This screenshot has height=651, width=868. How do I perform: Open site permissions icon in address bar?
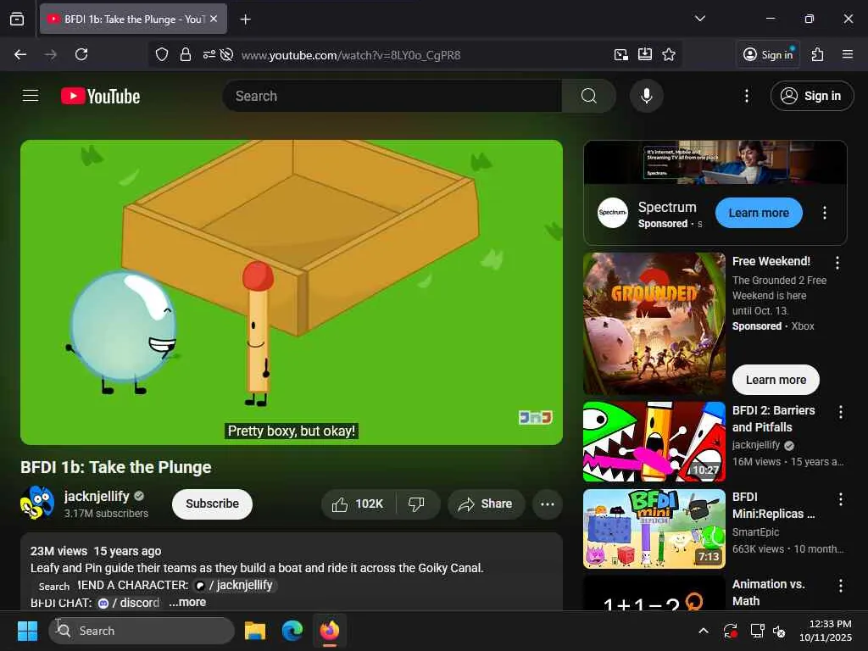point(209,54)
